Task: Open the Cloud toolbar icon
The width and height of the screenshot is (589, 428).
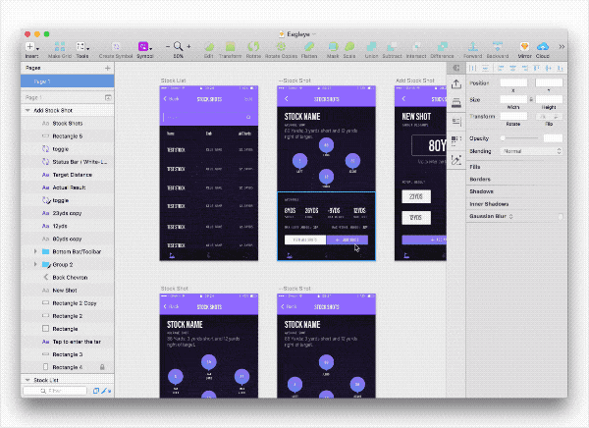Action: tap(543, 46)
